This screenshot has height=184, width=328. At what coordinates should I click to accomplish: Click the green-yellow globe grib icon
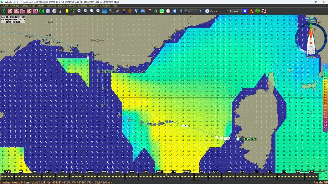click(162, 11)
